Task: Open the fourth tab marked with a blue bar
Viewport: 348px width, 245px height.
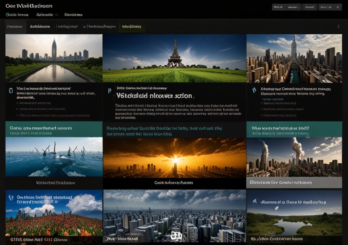Action: 101,27
